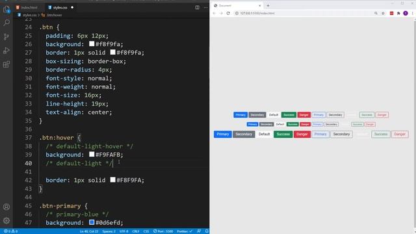Open the Accounts menu in the activity bar
The width and height of the screenshot is (416, 234).
click(x=6, y=207)
